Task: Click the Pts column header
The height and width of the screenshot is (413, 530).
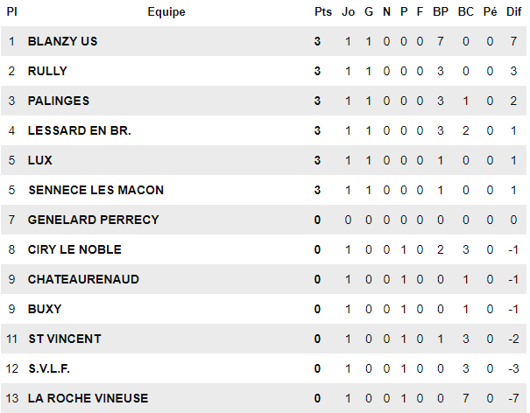Action: (x=322, y=12)
